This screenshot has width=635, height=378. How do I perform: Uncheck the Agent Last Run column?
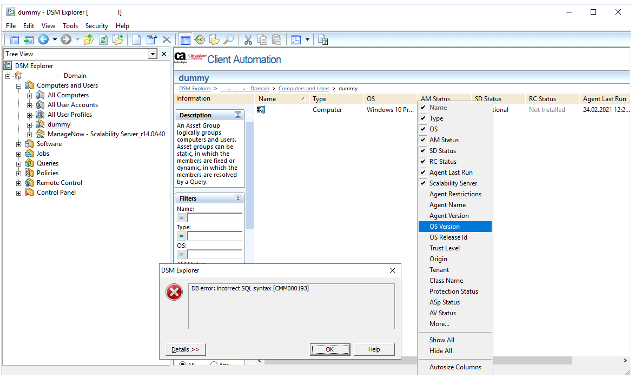(x=423, y=173)
